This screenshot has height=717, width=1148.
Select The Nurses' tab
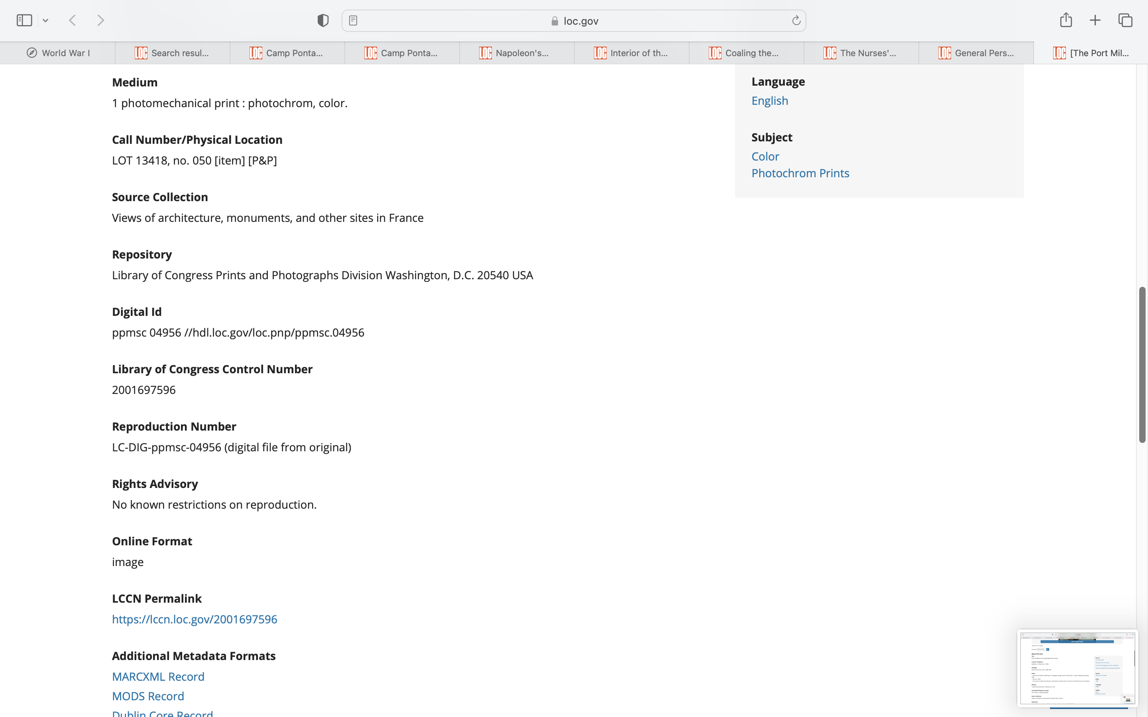click(861, 53)
